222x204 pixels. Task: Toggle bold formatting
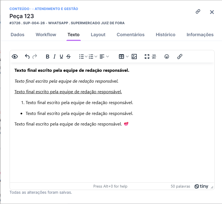48,56
